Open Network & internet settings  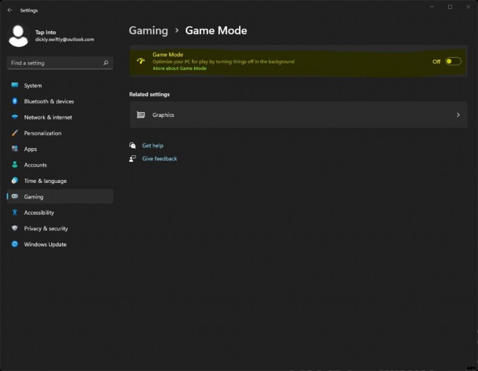point(60,117)
